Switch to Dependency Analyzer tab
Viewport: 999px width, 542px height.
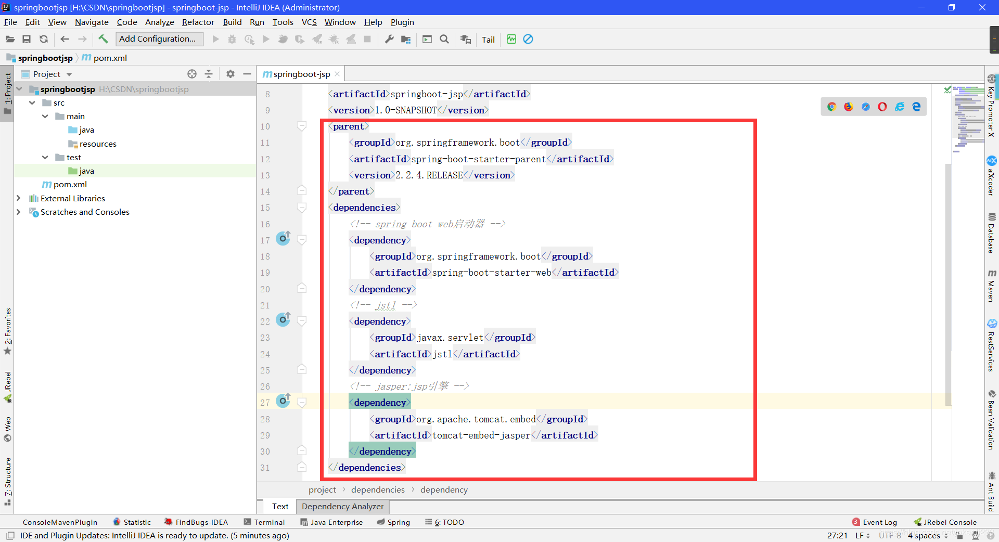(x=342, y=506)
